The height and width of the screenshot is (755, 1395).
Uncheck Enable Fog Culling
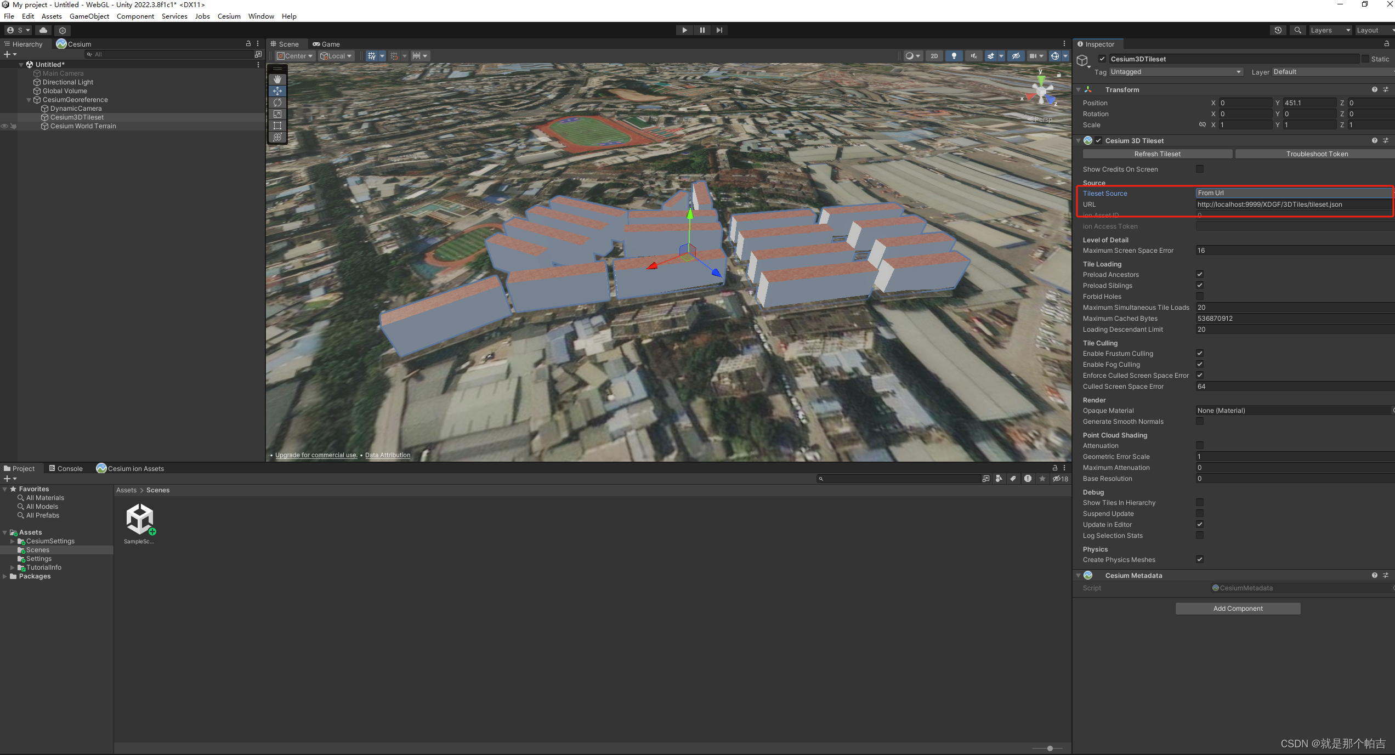(1200, 364)
